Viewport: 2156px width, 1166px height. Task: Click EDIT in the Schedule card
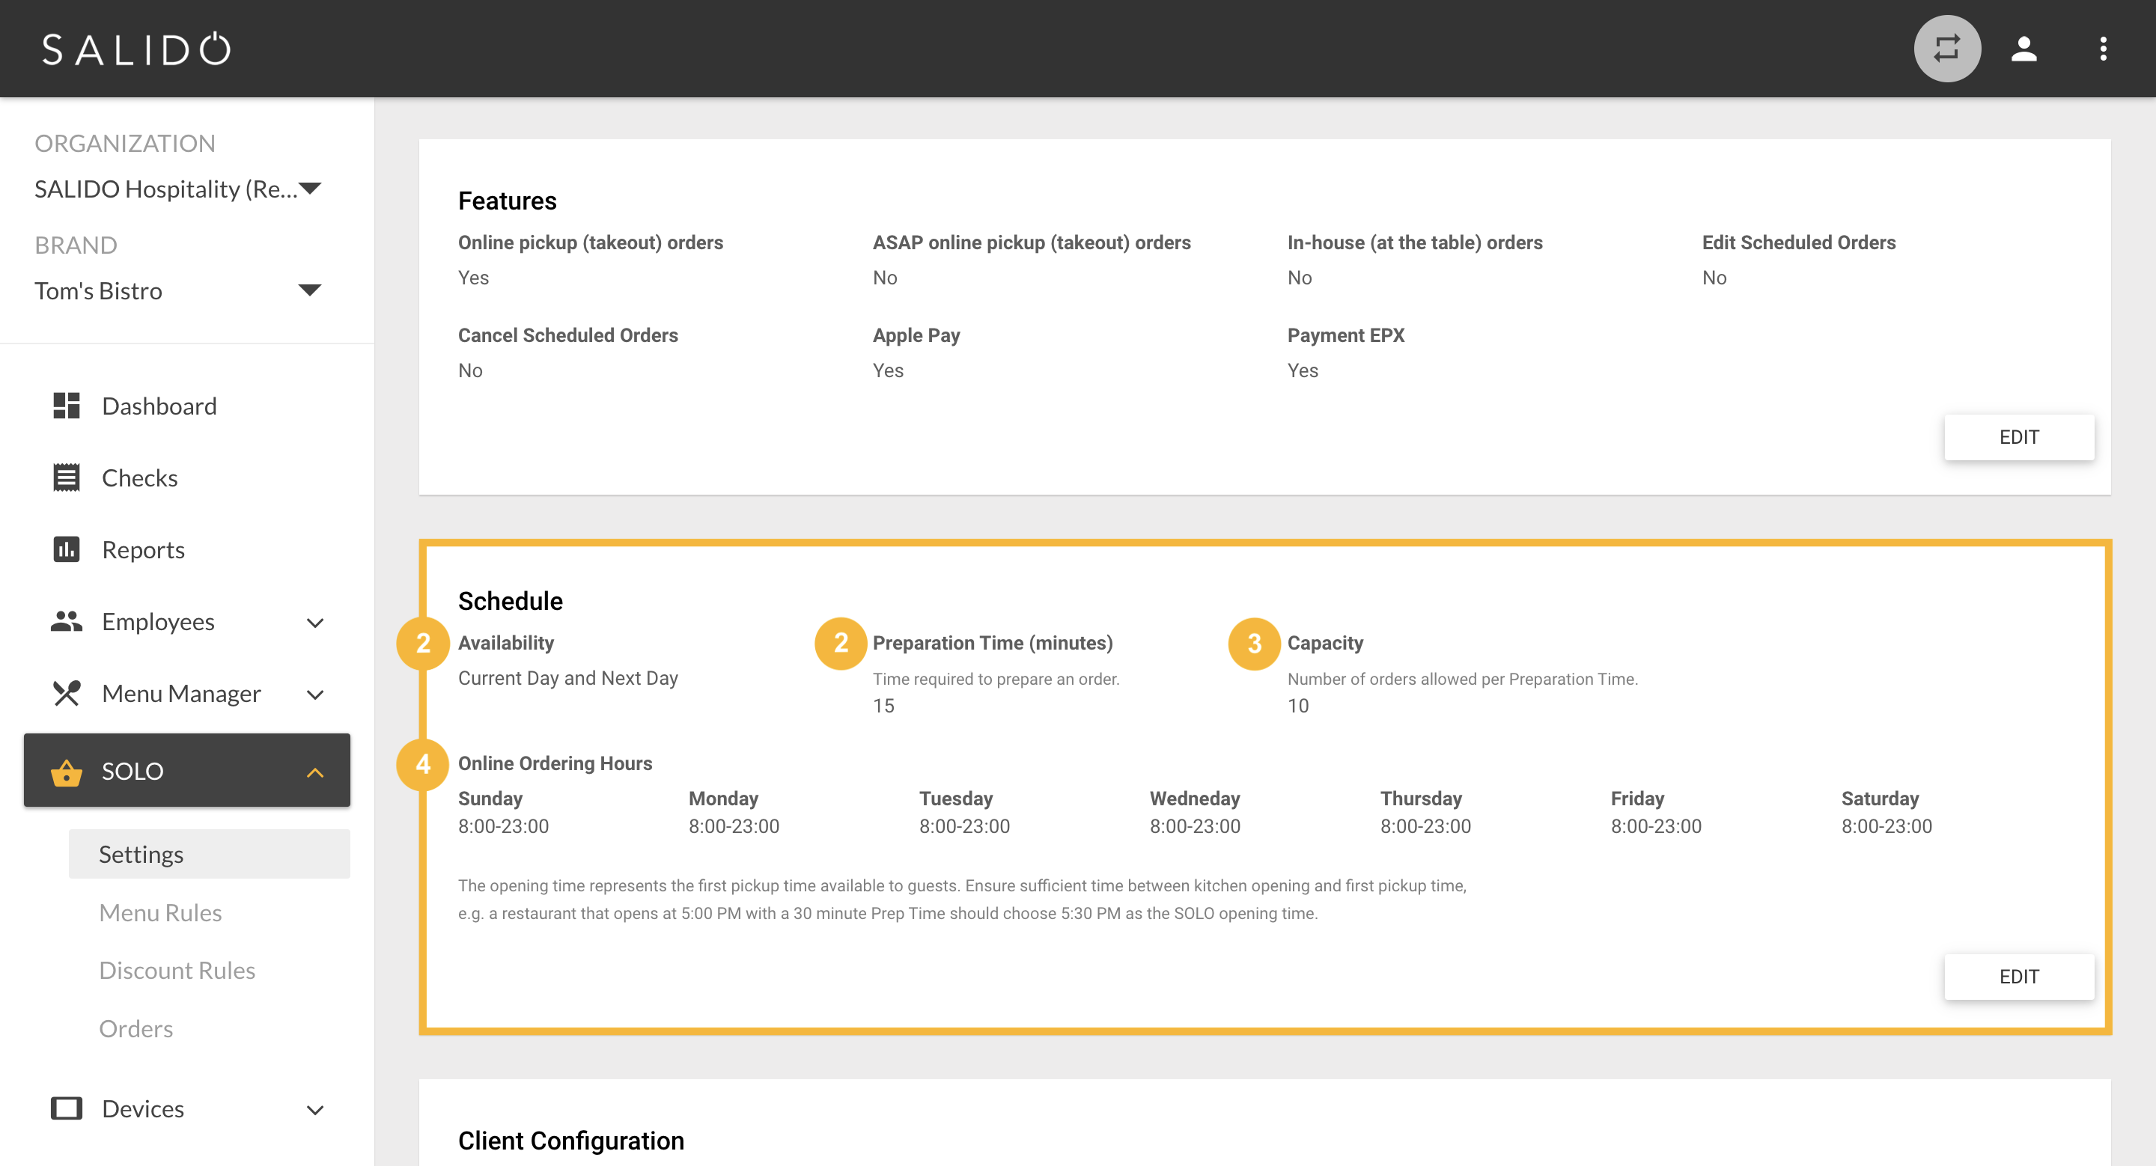coord(2019,977)
